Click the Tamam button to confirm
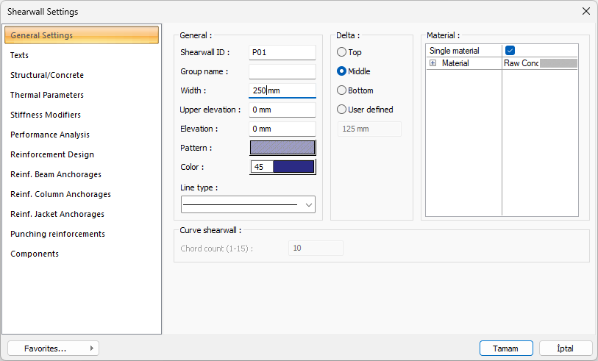 point(505,349)
